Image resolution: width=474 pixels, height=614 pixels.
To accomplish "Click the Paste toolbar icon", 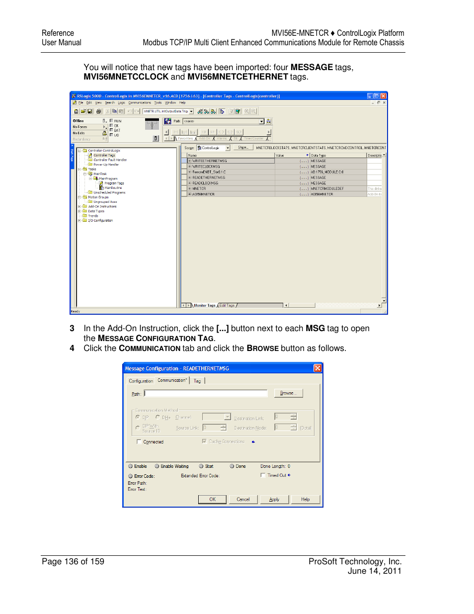I will coord(121,111).
